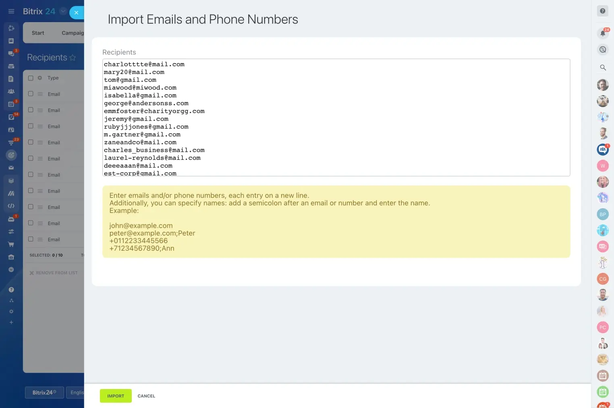Click the Cancel link
The width and height of the screenshot is (614, 408).
[x=146, y=396]
